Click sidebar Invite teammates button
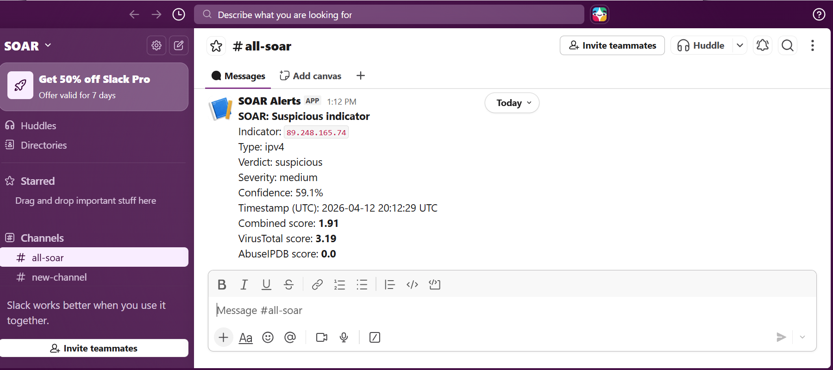 point(94,348)
